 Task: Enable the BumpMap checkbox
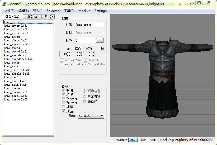coord(63,98)
